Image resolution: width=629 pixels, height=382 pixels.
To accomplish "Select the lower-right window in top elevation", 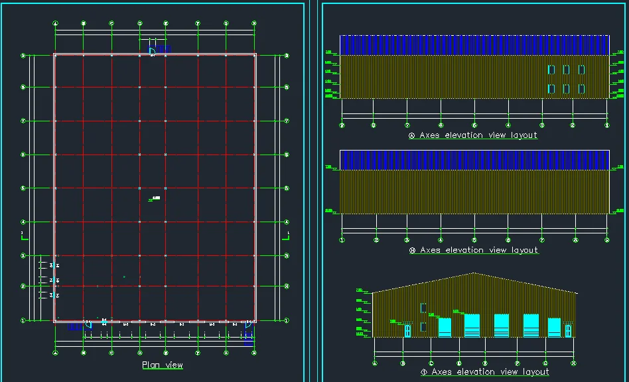I will coord(582,88).
